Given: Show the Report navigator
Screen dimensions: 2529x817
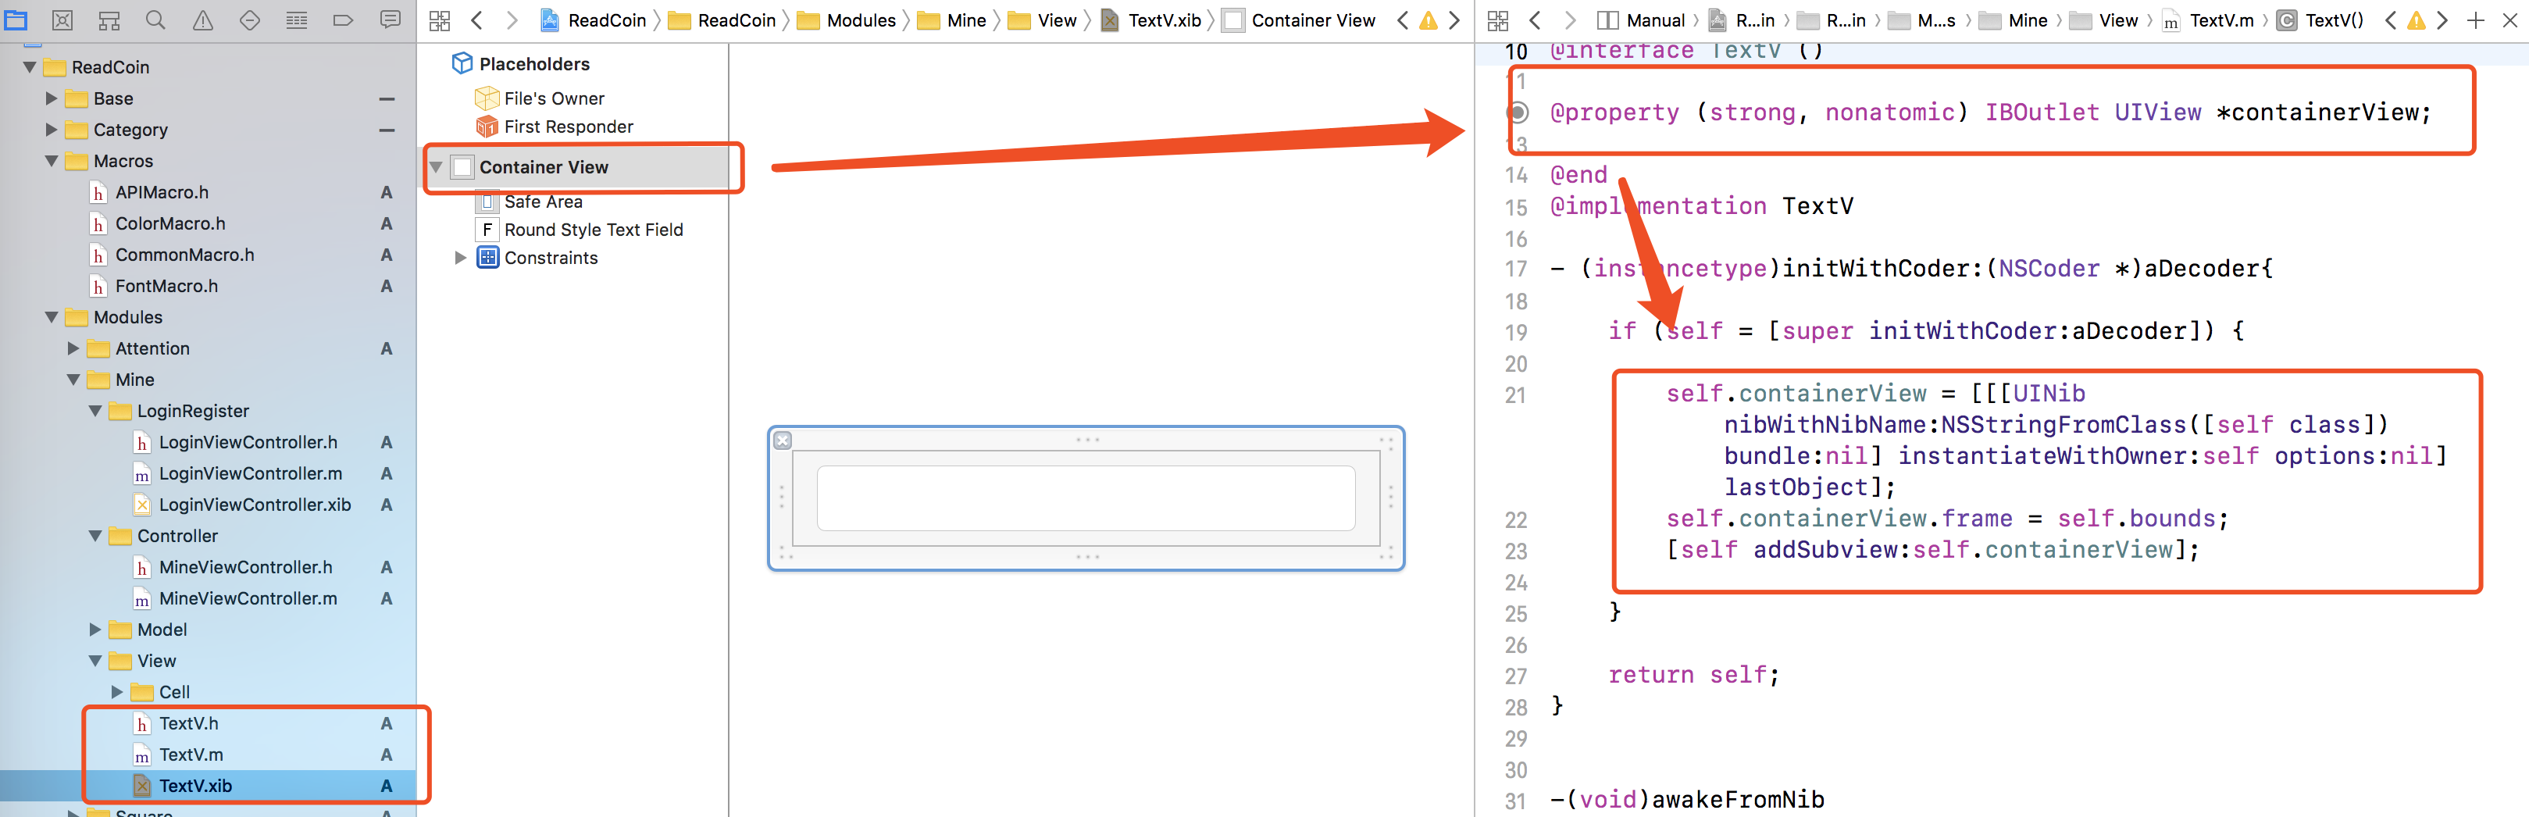Looking at the screenshot, I should [390, 20].
